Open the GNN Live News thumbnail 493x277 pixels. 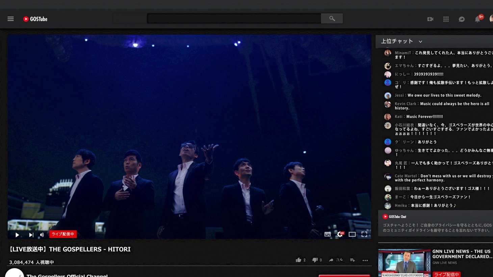(x=404, y=263)
